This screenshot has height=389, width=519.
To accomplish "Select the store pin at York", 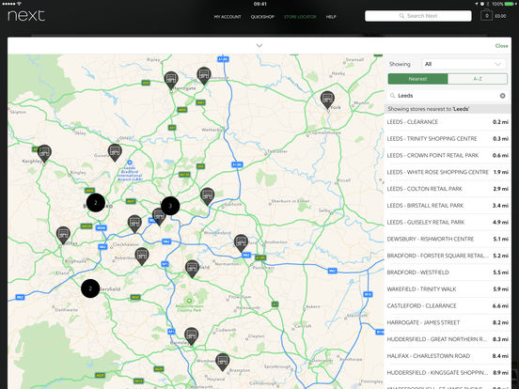I will click(327, 100).
